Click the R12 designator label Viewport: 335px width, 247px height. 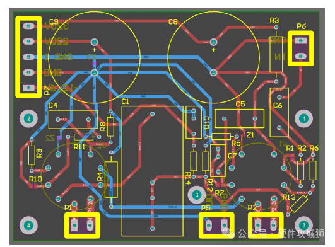[x=210, y=185]
